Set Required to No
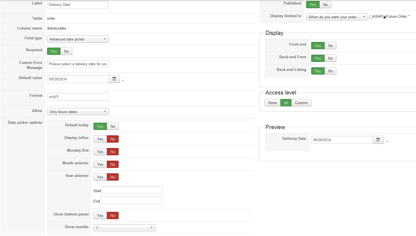Image resolution: width=416 pixels, height=236 pixels. pos(66,51)
